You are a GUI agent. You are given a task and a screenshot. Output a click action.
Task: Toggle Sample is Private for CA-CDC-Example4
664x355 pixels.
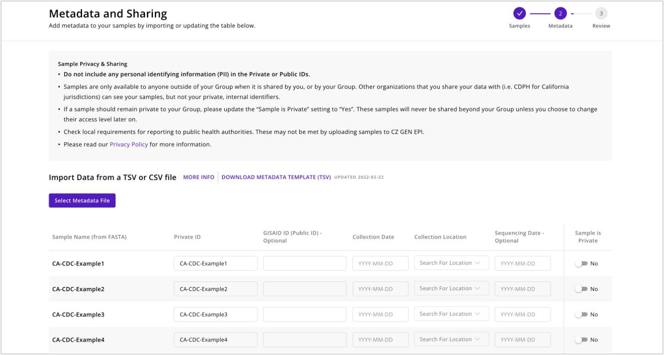[x=581, y=340]
